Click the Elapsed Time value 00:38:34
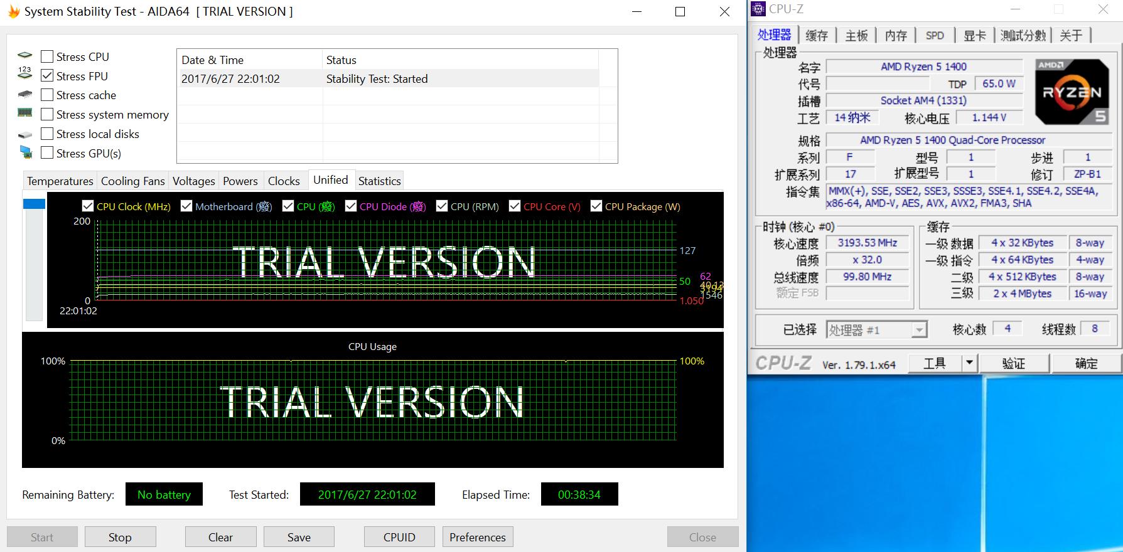 click(579, 494)
